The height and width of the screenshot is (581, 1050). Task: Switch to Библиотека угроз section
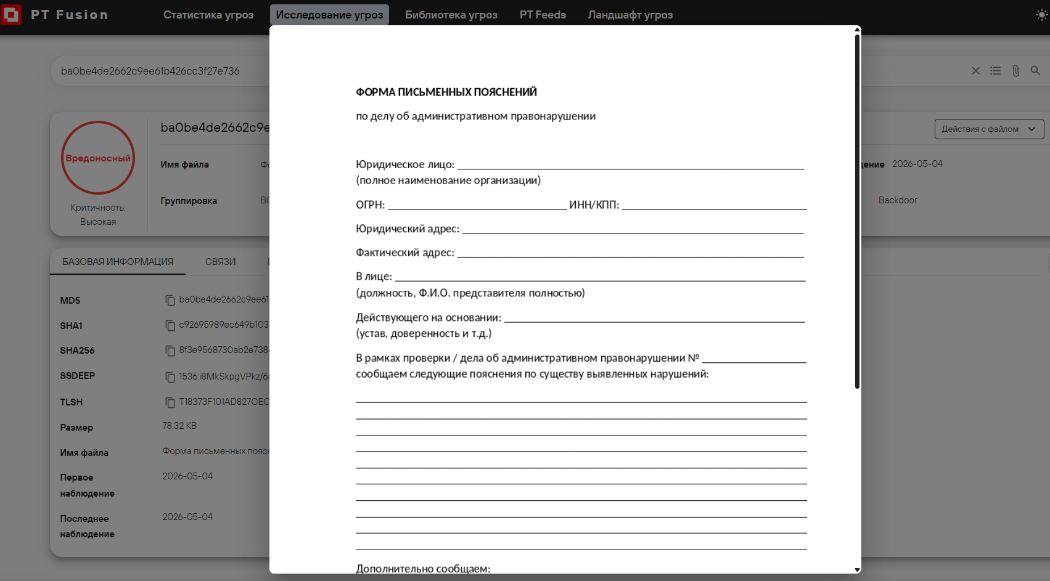(451, 15)
